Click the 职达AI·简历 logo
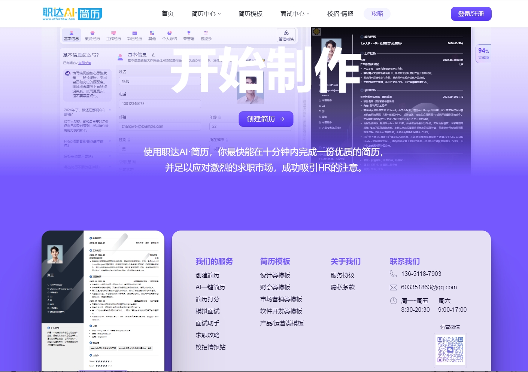The image size is (528, 372). (x=72, y=14)
